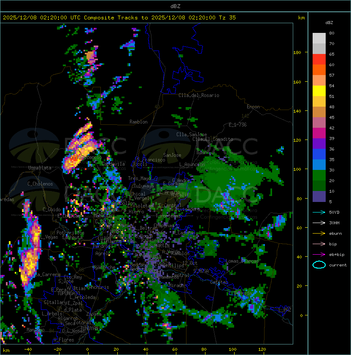Click the 'Manzano' map label
This screenshot has height=355, width=351.
pyautogui.click(x=35, y=330)
